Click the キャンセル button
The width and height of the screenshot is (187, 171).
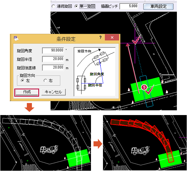pyautogui.click(x=53, y=92)
